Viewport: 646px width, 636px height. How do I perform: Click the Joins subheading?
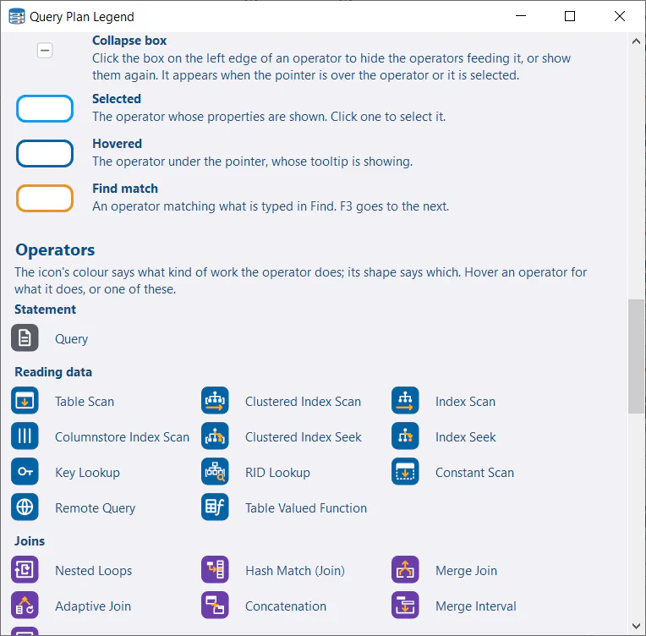[30, 540]
